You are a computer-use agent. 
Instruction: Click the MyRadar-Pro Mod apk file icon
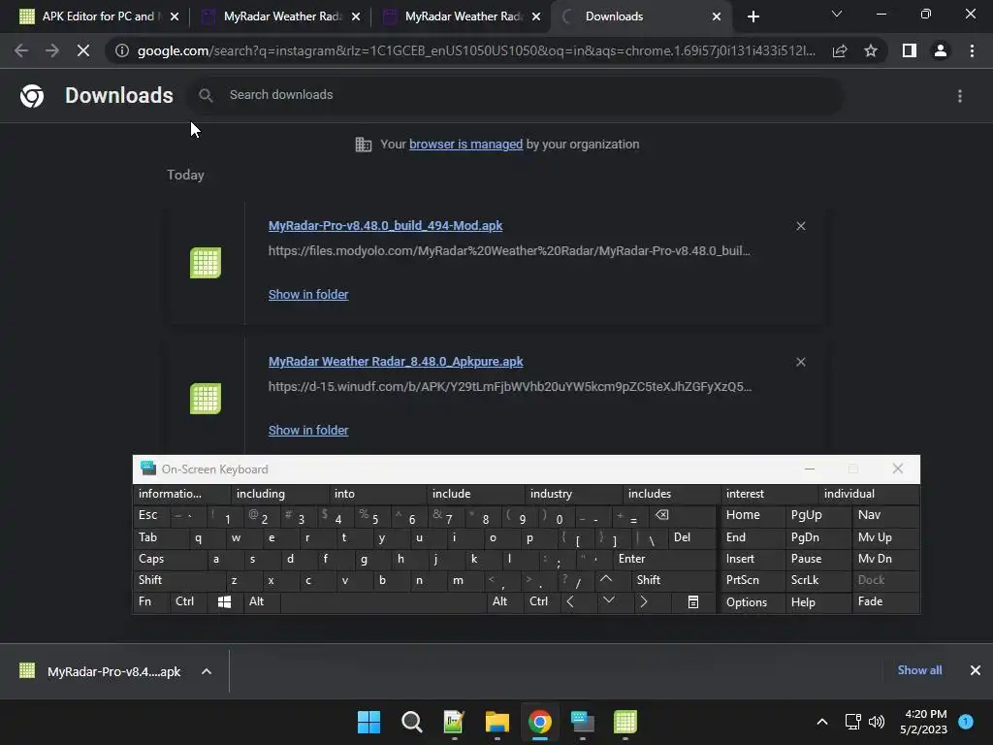pos(206,262)
